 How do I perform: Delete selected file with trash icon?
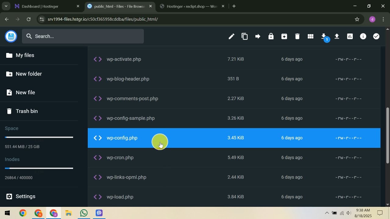[x=297, y=36]
